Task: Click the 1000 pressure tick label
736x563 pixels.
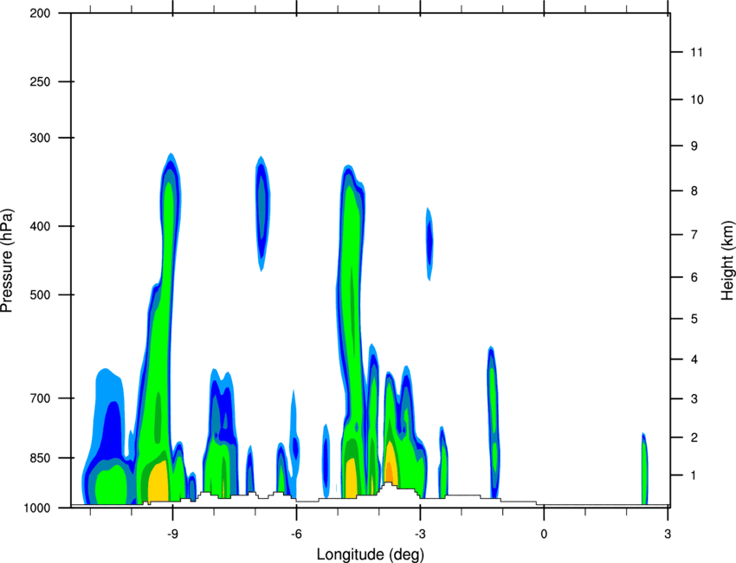Action: click(36, 508)
